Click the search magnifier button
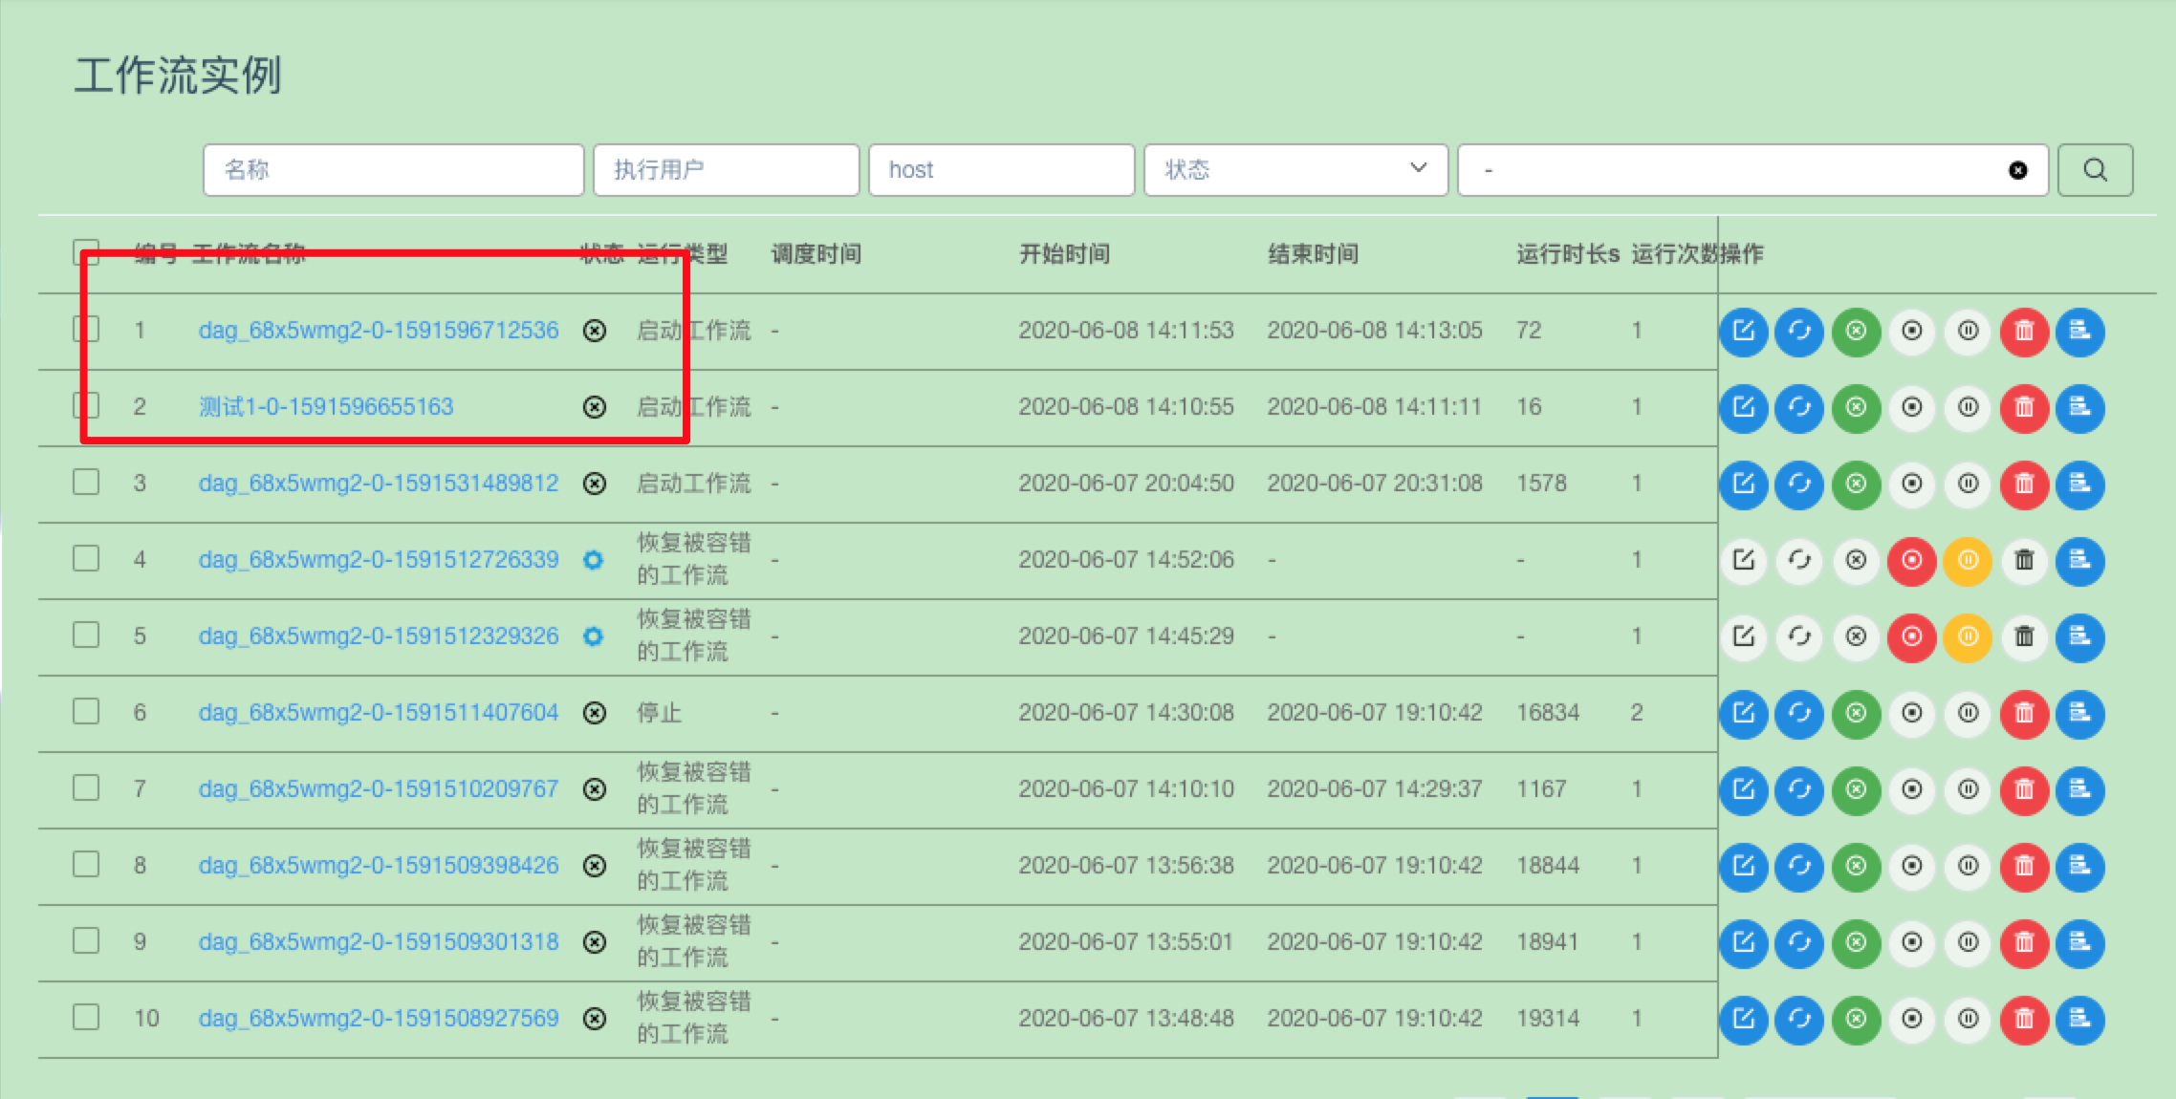 [x=2095, y=170]
